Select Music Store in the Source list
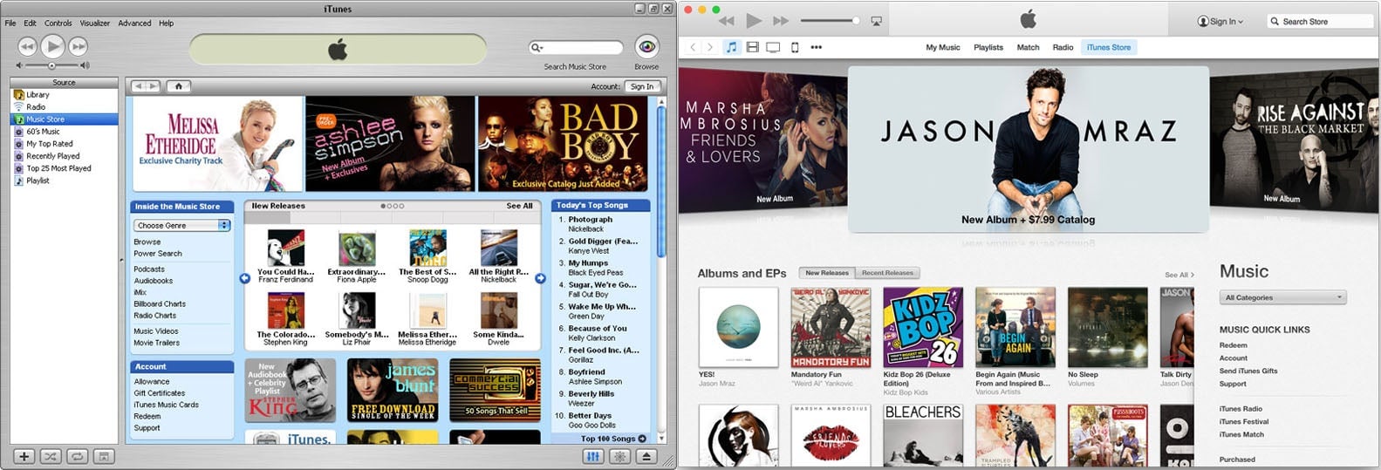Image resolution: width=1381 pixels, height=470 pixels. pos(64,119)
